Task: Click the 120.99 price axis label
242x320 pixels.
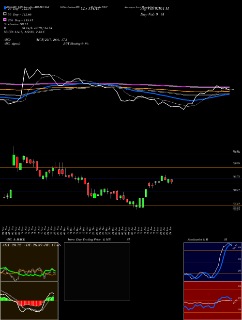Action: pos(237,163)
